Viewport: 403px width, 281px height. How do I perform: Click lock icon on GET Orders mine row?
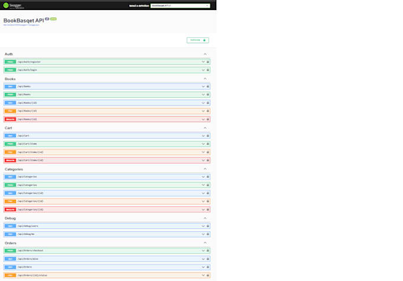[x=207, y=259]
